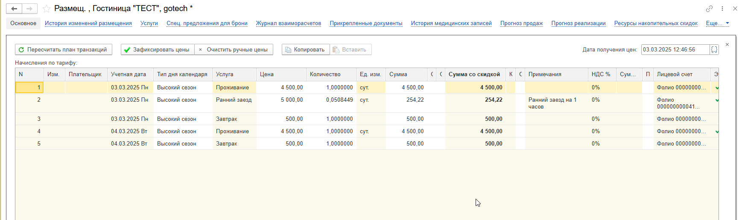Click the Сумма со скидкой column header
The height and width of the screenshot is (220, 742).
point(475,74)
